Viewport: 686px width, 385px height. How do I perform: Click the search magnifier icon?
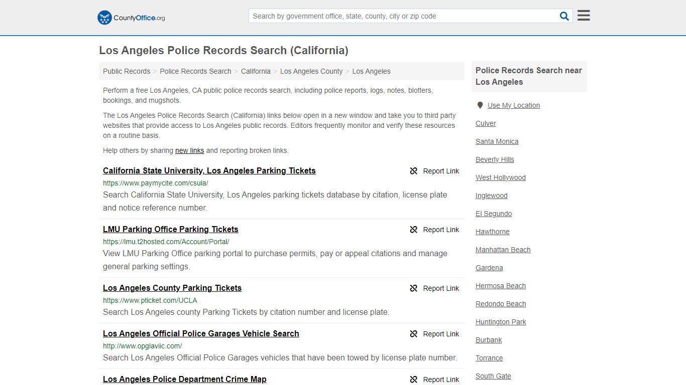564,16
